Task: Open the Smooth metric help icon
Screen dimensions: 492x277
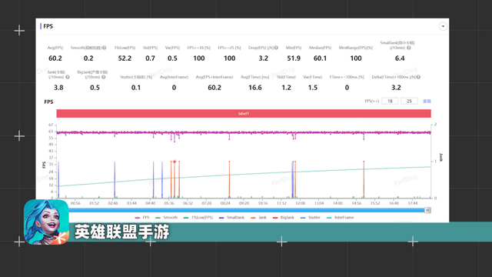Action: 105,48
